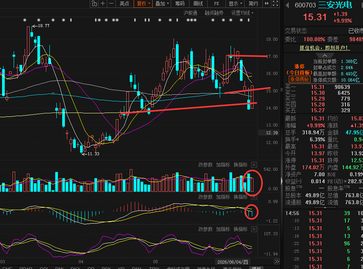363x269 pixels.
Task: Show more toolbar items via double-arrow icon
Action: pos(267,3)
